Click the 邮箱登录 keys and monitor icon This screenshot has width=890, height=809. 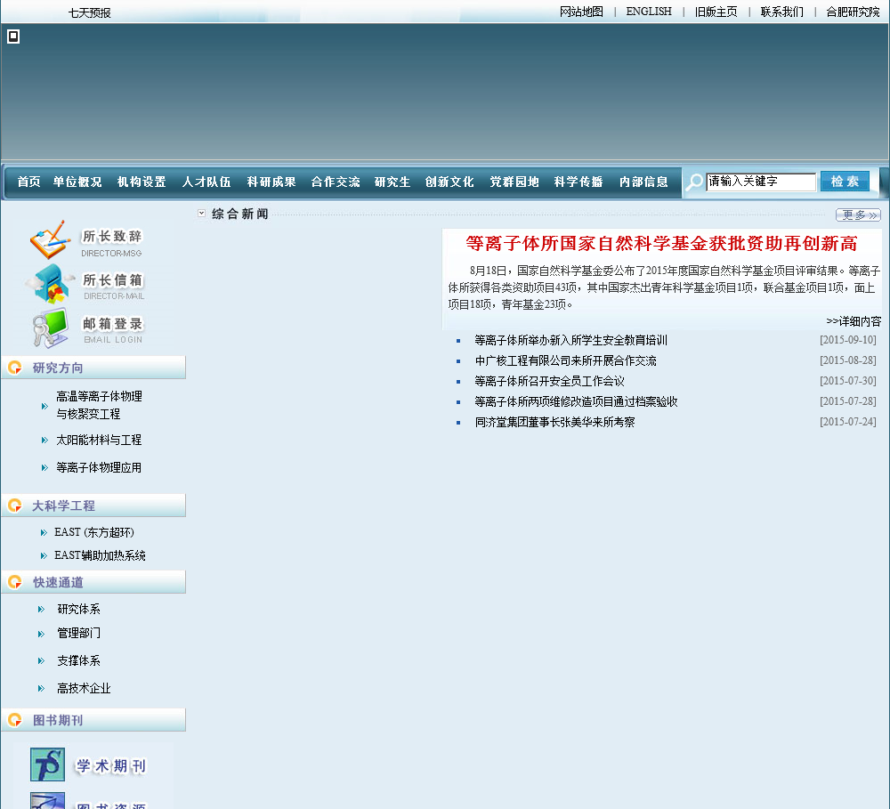click(x=50, y=328)
